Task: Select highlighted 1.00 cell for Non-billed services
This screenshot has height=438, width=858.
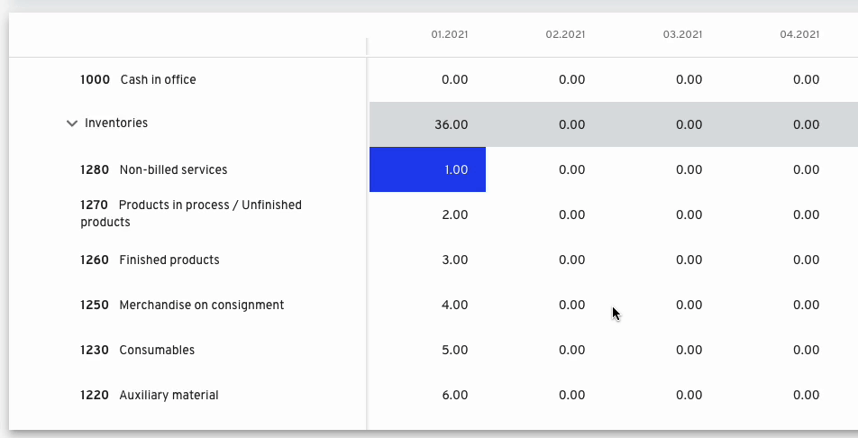Action: 427,169
